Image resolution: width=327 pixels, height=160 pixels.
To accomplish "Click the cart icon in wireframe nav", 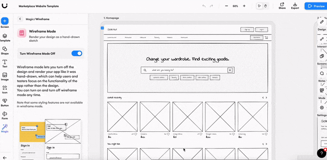I will (266, 38).
